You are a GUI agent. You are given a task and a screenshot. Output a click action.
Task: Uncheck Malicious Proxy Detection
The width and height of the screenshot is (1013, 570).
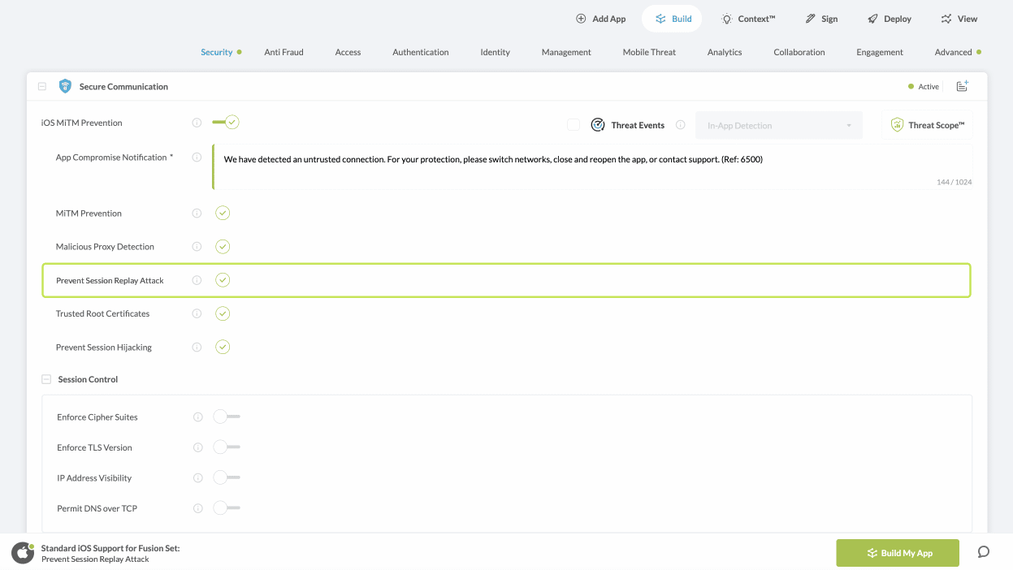[223, 247]
